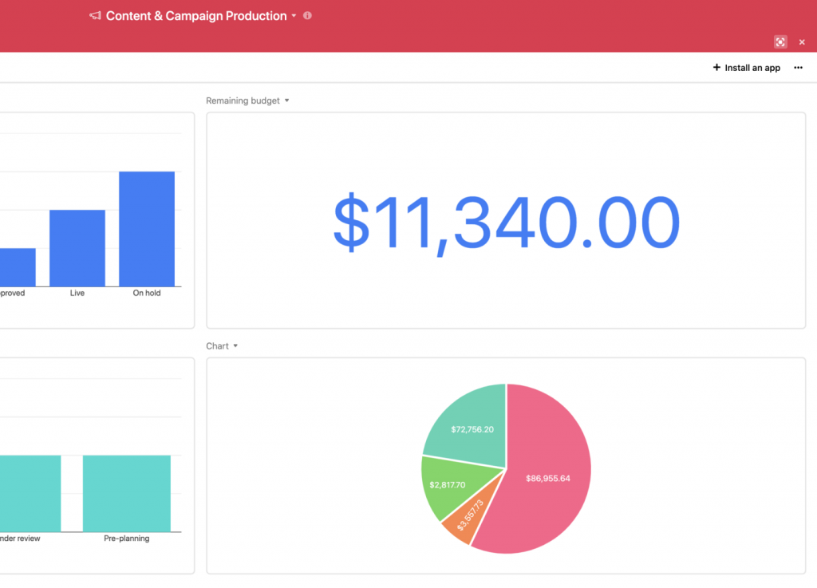817x588 pixels.
Task: Click the Install an app button
Action: (747, 68)
